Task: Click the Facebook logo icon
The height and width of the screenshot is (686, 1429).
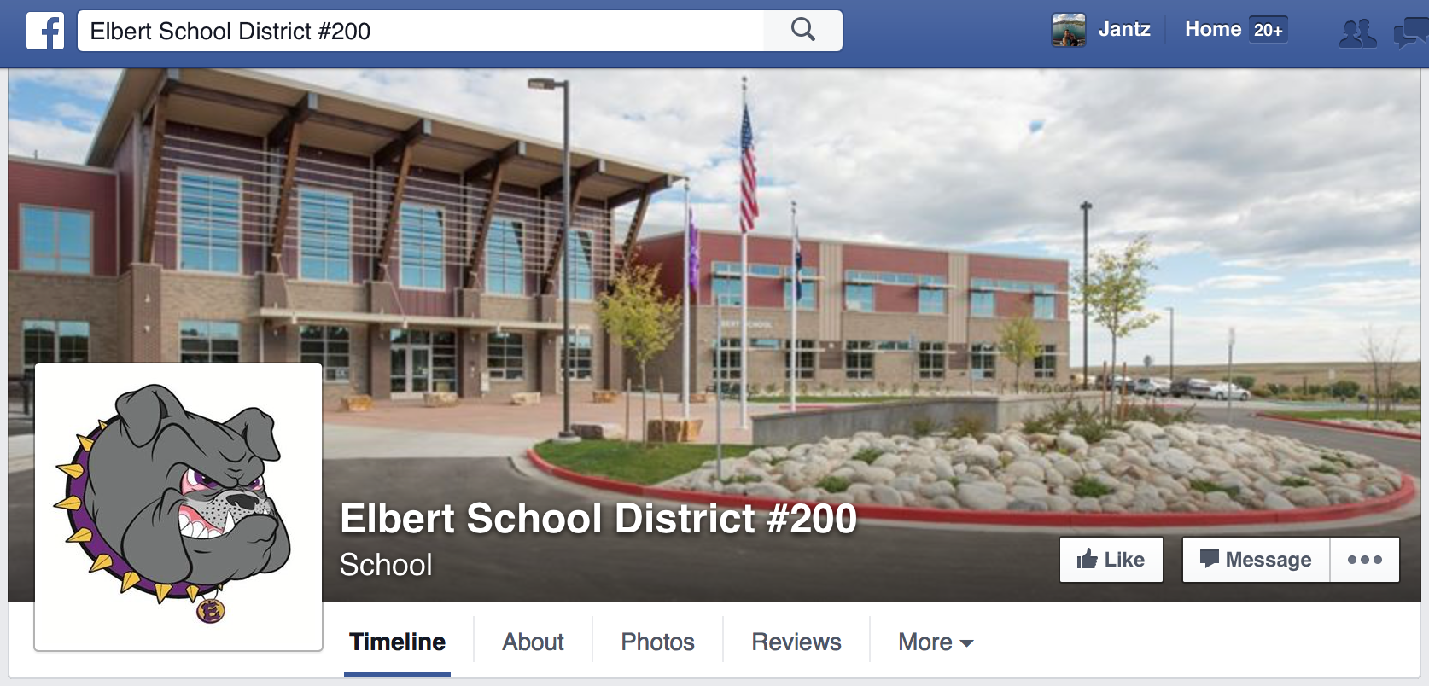Action: pyautogui.click(x=45, y=32)
